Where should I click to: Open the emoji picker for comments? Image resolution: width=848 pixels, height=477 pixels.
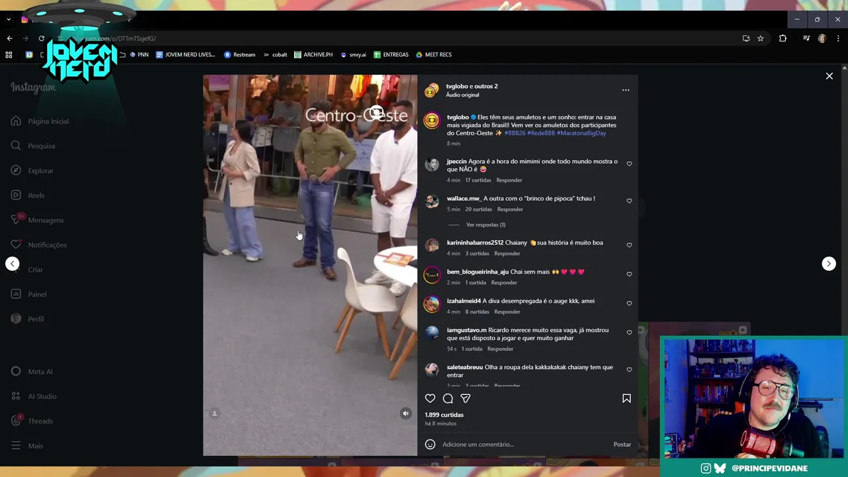pyautogui.click(x=430, y=445)
